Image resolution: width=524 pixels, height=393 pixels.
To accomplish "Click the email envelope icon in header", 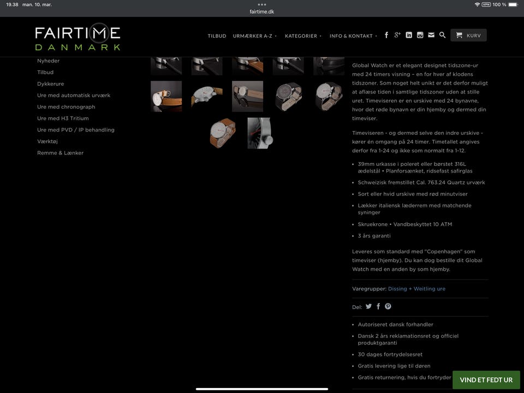I will [x=431, y=35].
